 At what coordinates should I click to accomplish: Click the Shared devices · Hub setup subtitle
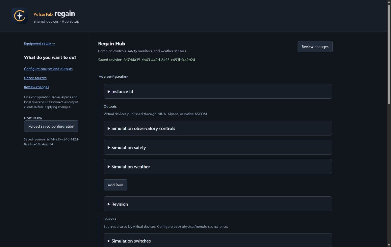pos(56,21)
